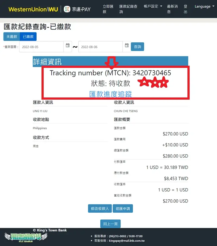This screenshot has height=246, width=217.
Task: Open the 匯款紀錄查詢 navigation item
Action: (128, 9)
